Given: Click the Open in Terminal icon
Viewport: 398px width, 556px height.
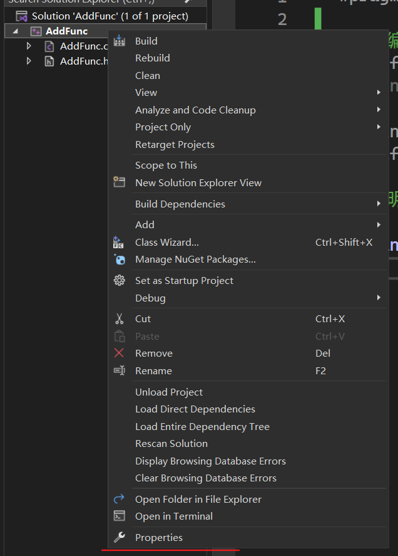Looking at the screenshot, I should click(x=119, y=516).
